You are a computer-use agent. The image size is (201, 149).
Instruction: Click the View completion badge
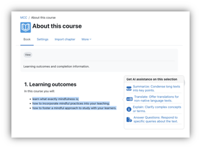(x=28, y=55)
